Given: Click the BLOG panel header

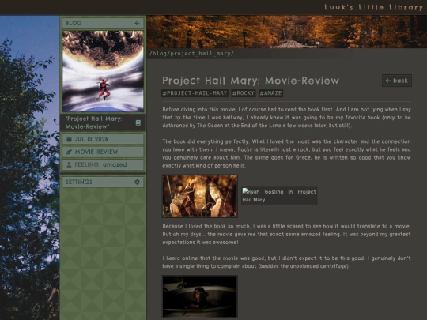Looking at the screenshot, I should (x=103, y=24).
